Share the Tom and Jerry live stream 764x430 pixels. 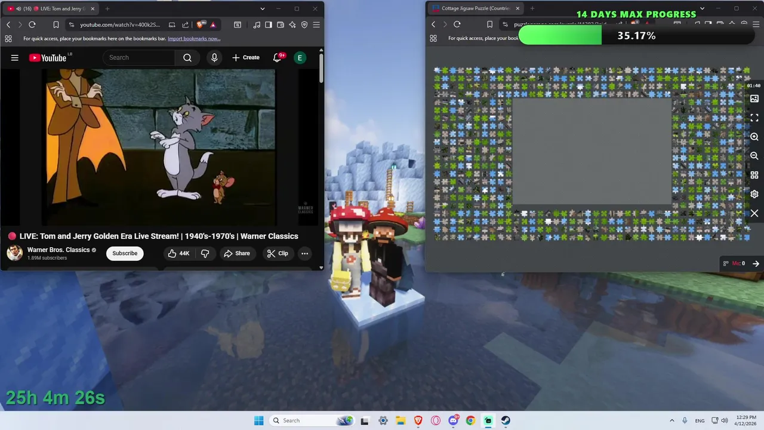(237, 253)
